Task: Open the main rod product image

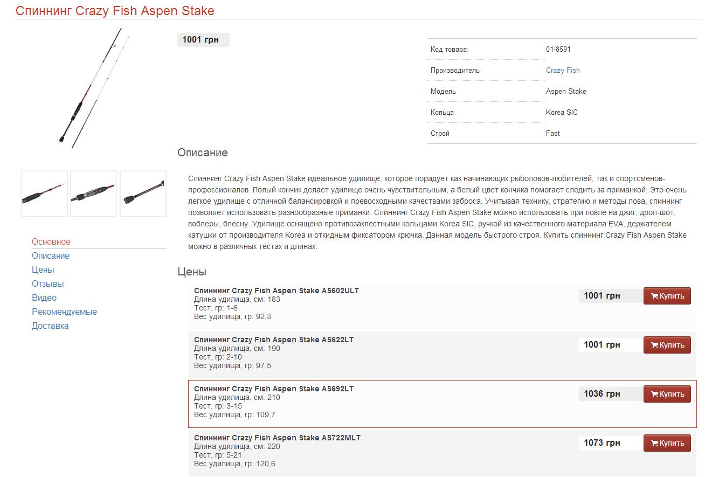Action: tap(93, 87)
